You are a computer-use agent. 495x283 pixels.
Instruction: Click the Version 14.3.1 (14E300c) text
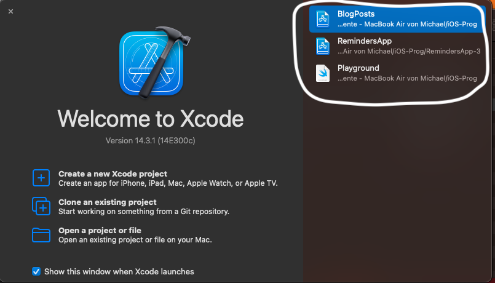[150, 140]
